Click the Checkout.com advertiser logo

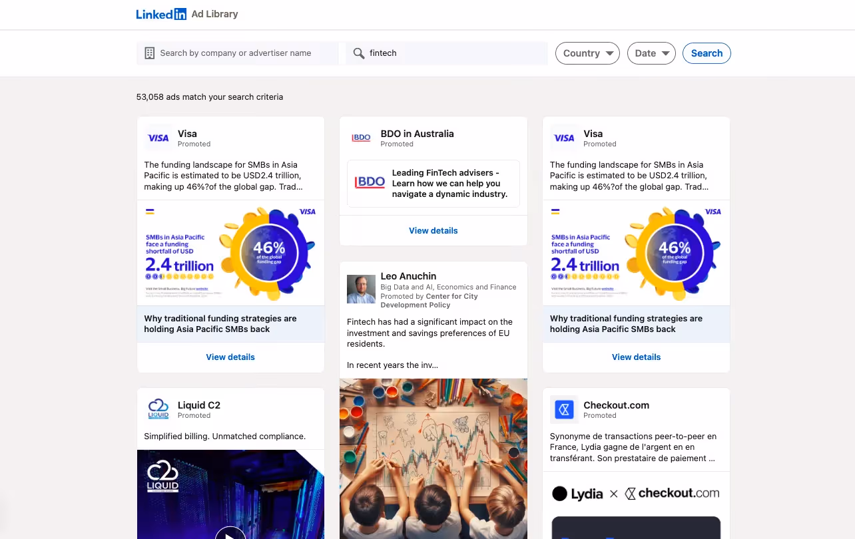click(x=564, y=409)
